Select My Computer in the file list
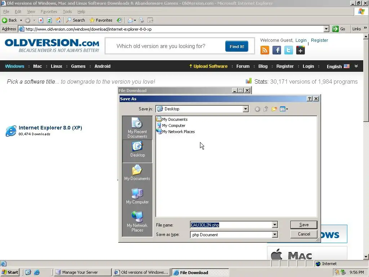The height and width of the screenshot is (277, 369). (x=171, y=126)
